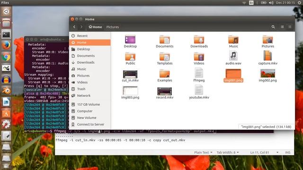
Task: Open Ubuntu Software Center in launcher
Action: pyautogui.click(x=6, y=113)
